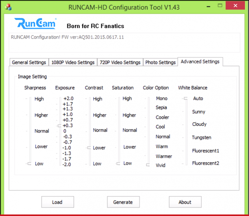This screenshot has height=216, width=249.
Task: Set White Balance slider to Cloudy
Action: tap(185, 124)
